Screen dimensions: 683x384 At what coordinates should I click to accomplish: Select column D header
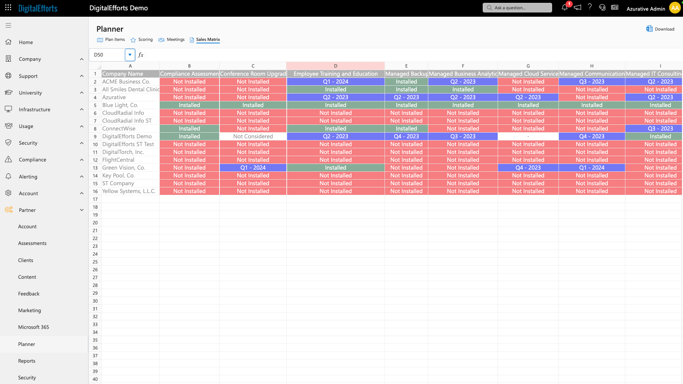tap(335, 66)
